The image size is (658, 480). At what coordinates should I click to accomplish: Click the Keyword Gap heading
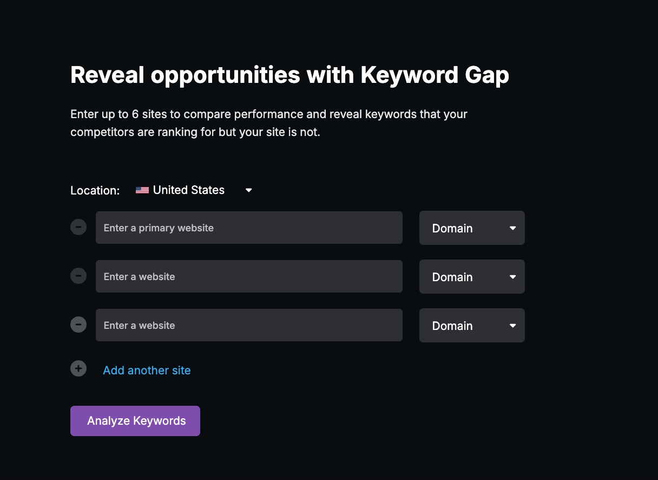(289, 75)
